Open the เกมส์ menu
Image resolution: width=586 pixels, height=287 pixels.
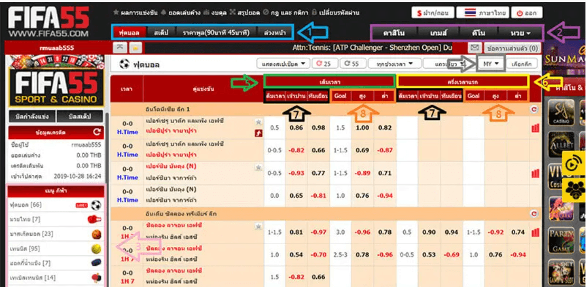(x=438, y=33)
